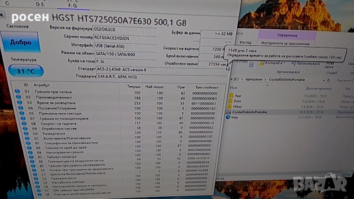Screen dimensions: 354x199
Task: Click the Explorer search box
Action: [344, 80]
